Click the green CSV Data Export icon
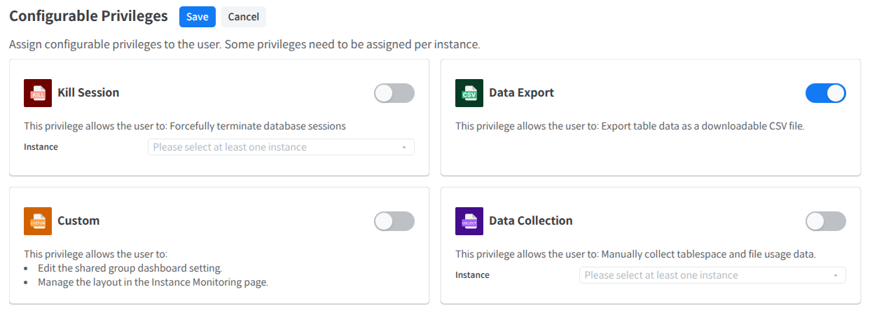Image resolution: width=870 pixels, height=329 pixels. click(469, 93)
